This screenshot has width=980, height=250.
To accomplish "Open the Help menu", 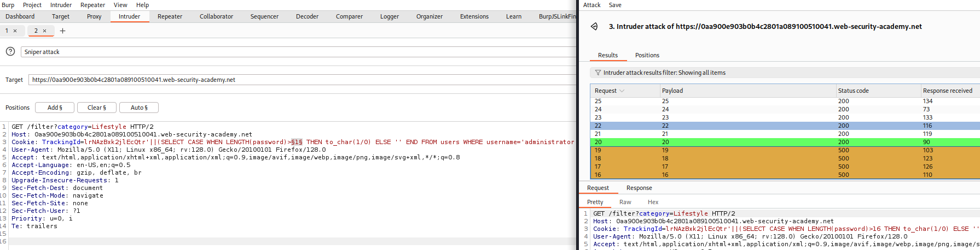I will pyautogui.click(x=142, y=5).
